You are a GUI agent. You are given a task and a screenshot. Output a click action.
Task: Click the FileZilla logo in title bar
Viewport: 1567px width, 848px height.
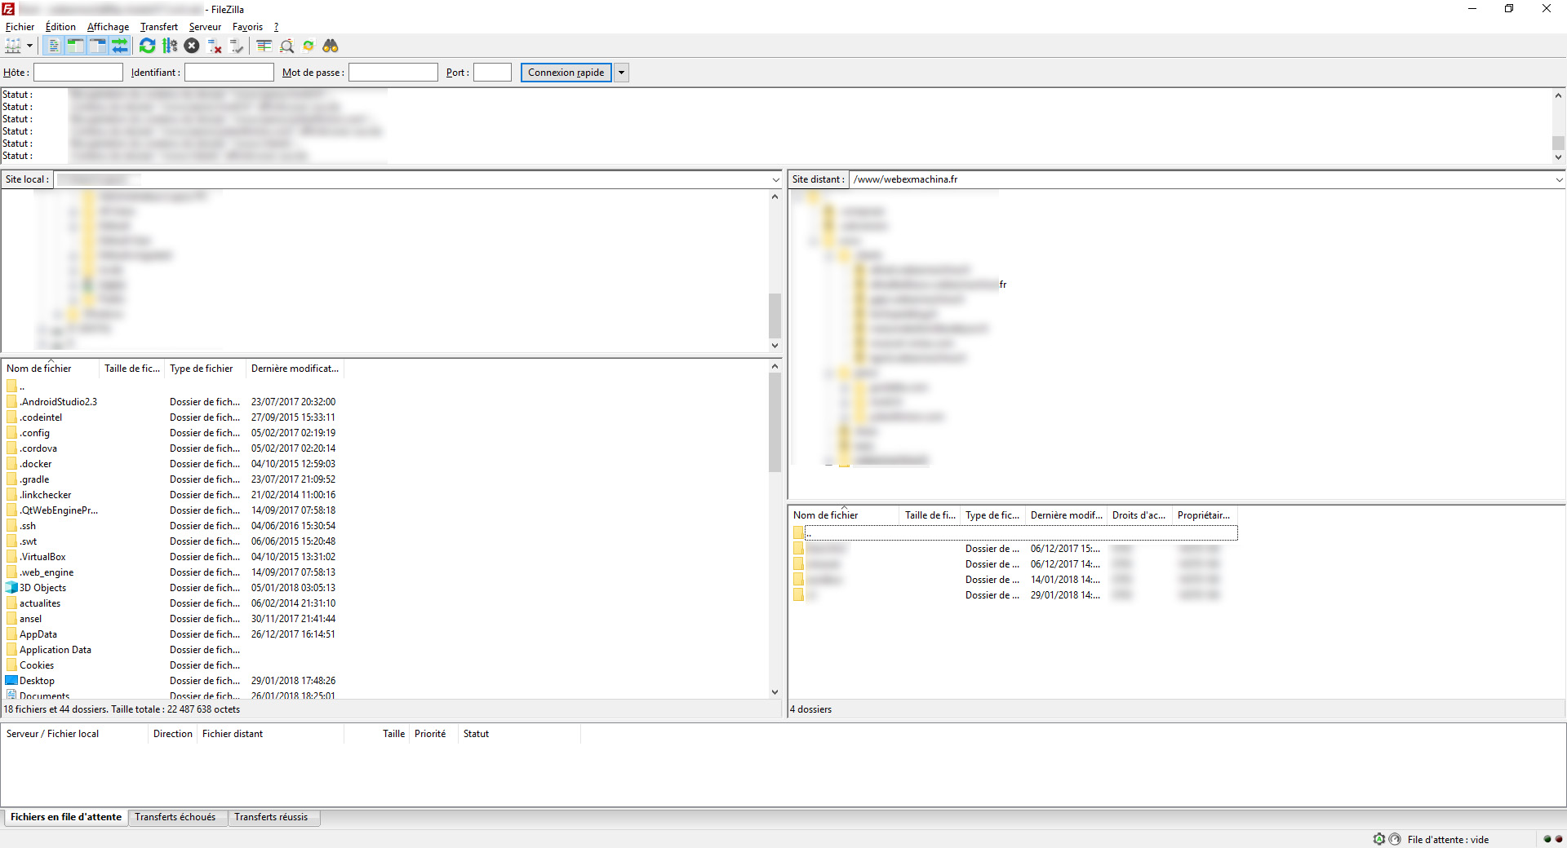(x=8, y=9)
